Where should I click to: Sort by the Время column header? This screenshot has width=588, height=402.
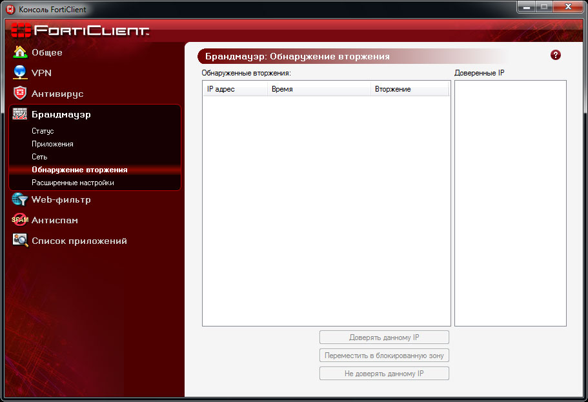[319, 89]
